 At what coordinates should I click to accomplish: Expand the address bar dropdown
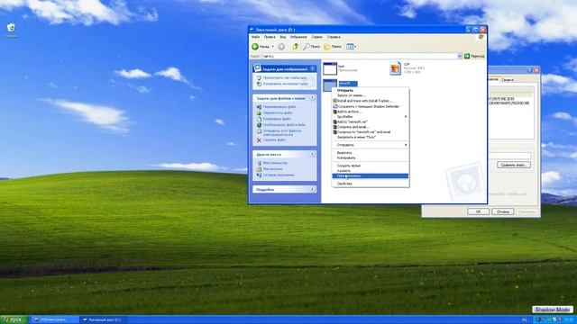pyautogui.click(x=459, y=56)
